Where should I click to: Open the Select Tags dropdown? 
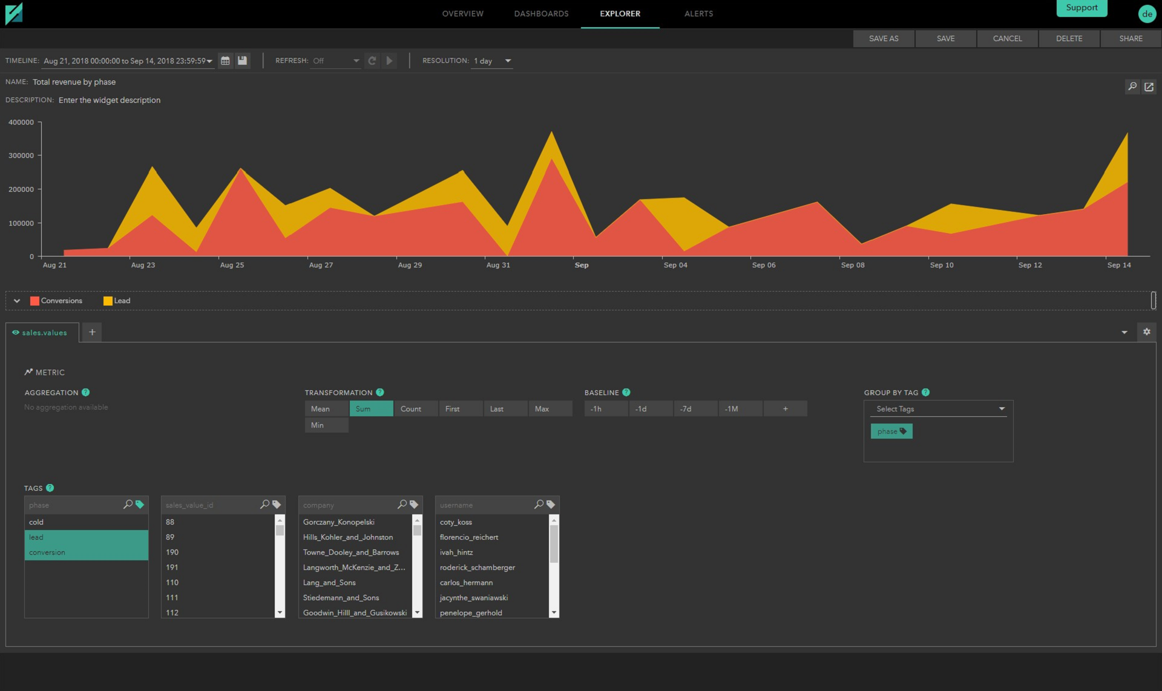tap(939, 408)
